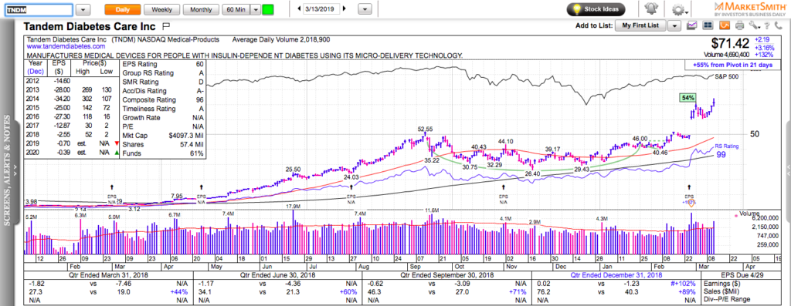Viewport: 791px width, 306px height.
Task: Open the symbol history dropdown arrow
Action: coord(83,9)
